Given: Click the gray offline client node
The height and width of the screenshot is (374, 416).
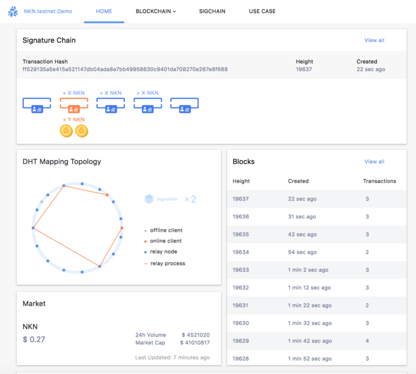Looking at the screenshot, I should pyautogui.click(x=42, y=202).
